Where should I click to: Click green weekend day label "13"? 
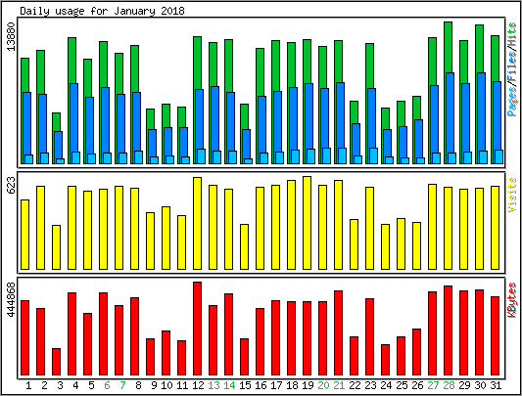point(214,385)
